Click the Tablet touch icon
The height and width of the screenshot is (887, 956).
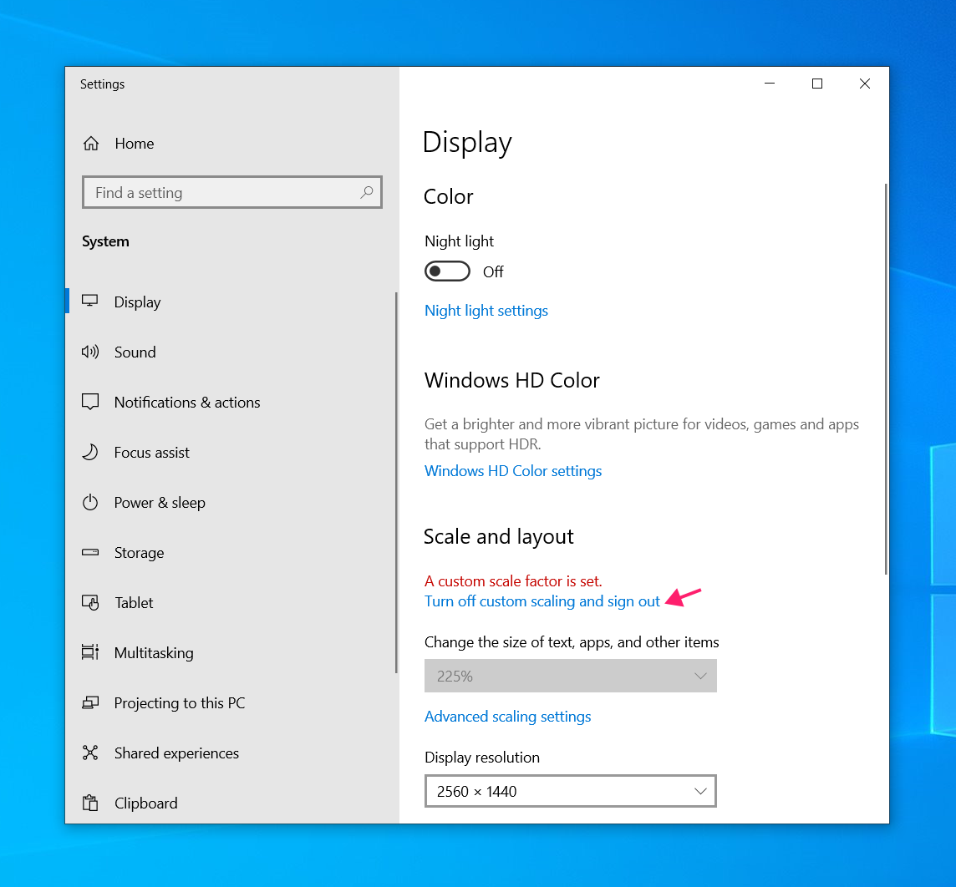click(90, 602)
